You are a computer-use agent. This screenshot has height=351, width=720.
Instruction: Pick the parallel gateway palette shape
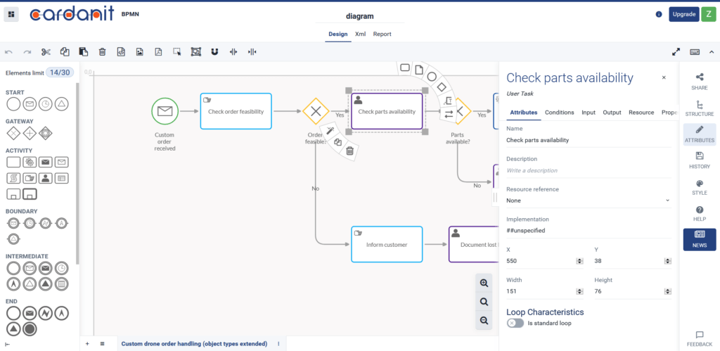pos(30,133)
